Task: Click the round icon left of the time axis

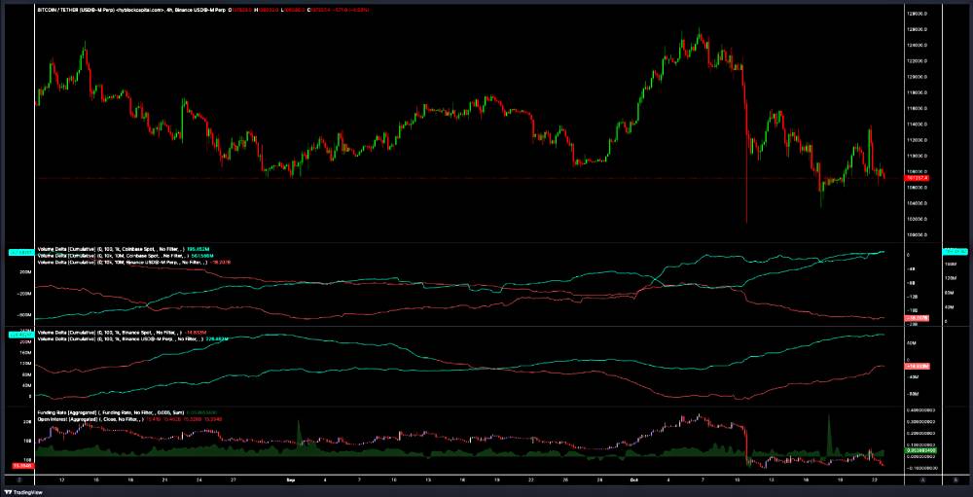Action: (x=18, y=479)
